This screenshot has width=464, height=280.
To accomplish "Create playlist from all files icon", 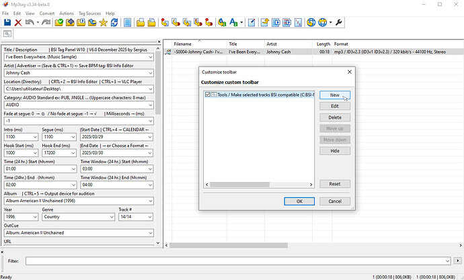I will pos(276,22).
